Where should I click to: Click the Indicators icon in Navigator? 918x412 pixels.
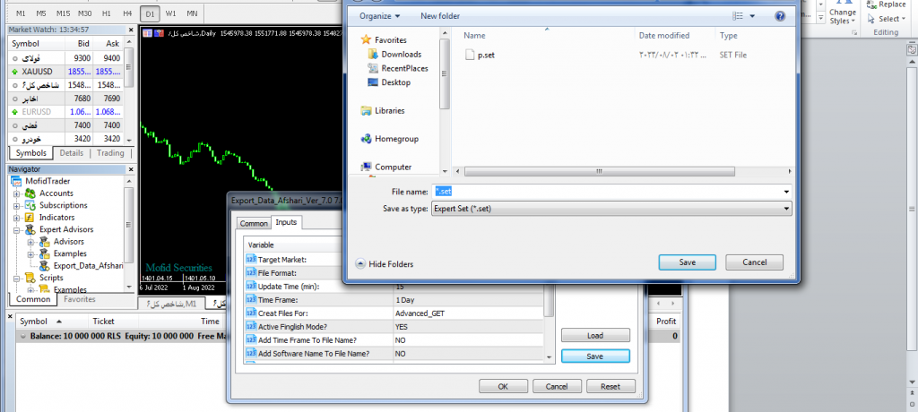tap(30, 218)
